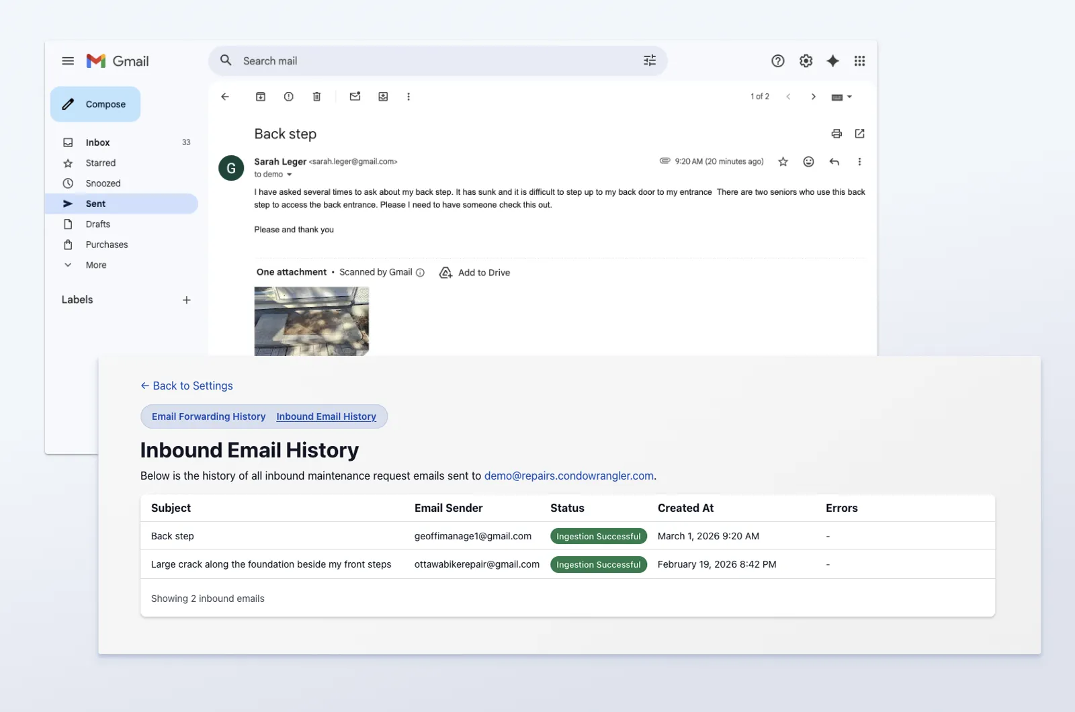The image size is (1075, 712).
Task: Click 'February 19, 2026 8:42 PM' cell
Action: (717, 564)
